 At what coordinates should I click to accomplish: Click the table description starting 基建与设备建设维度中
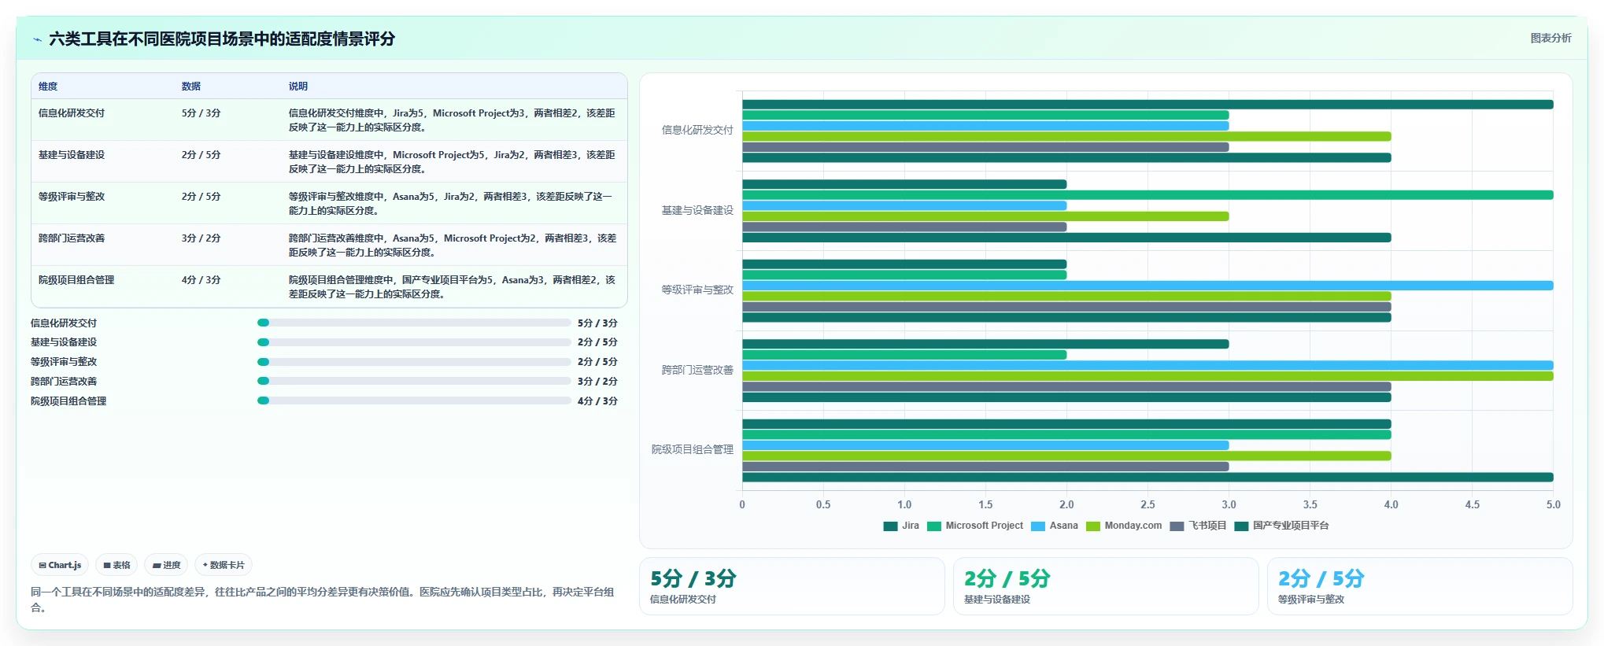click(x=452, y=162)
